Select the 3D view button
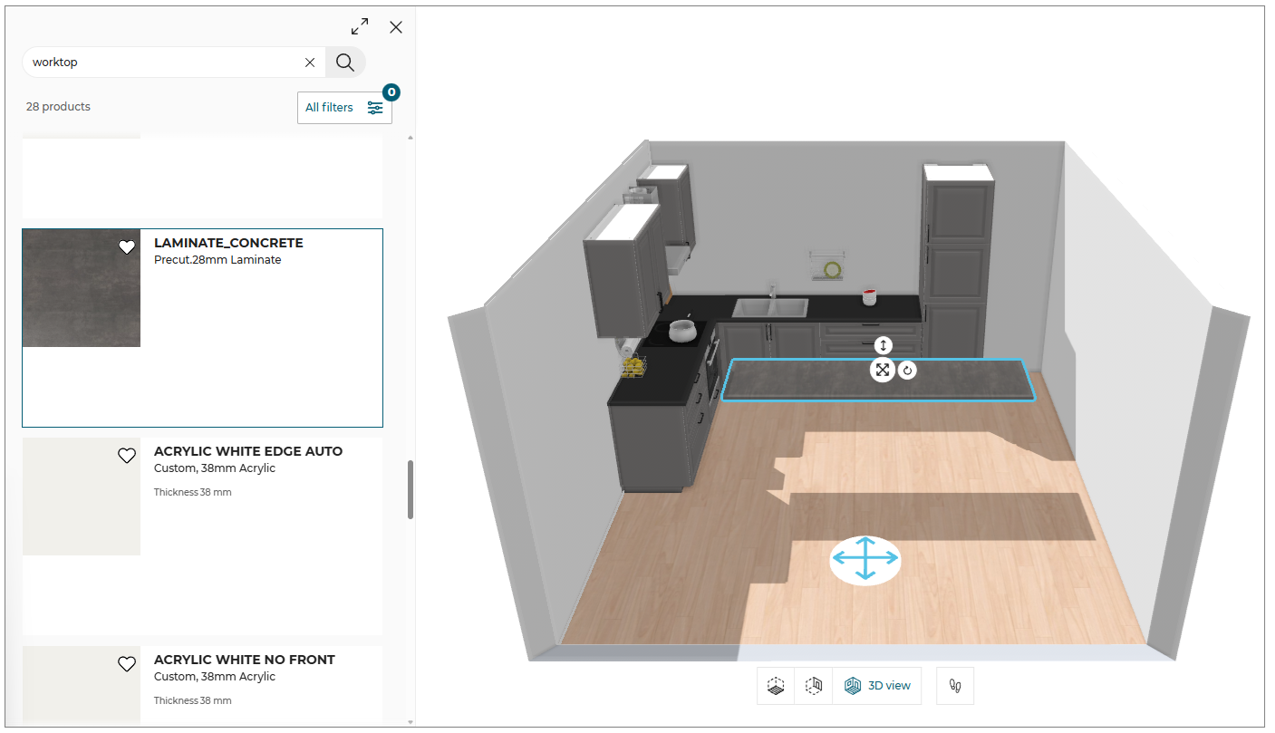The width and height of the screenshot is (1275, 733). click(x=877, y=686)
